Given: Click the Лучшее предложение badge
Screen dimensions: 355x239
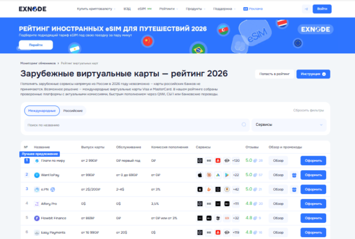Looking at the screenshot, I should 40,154.
